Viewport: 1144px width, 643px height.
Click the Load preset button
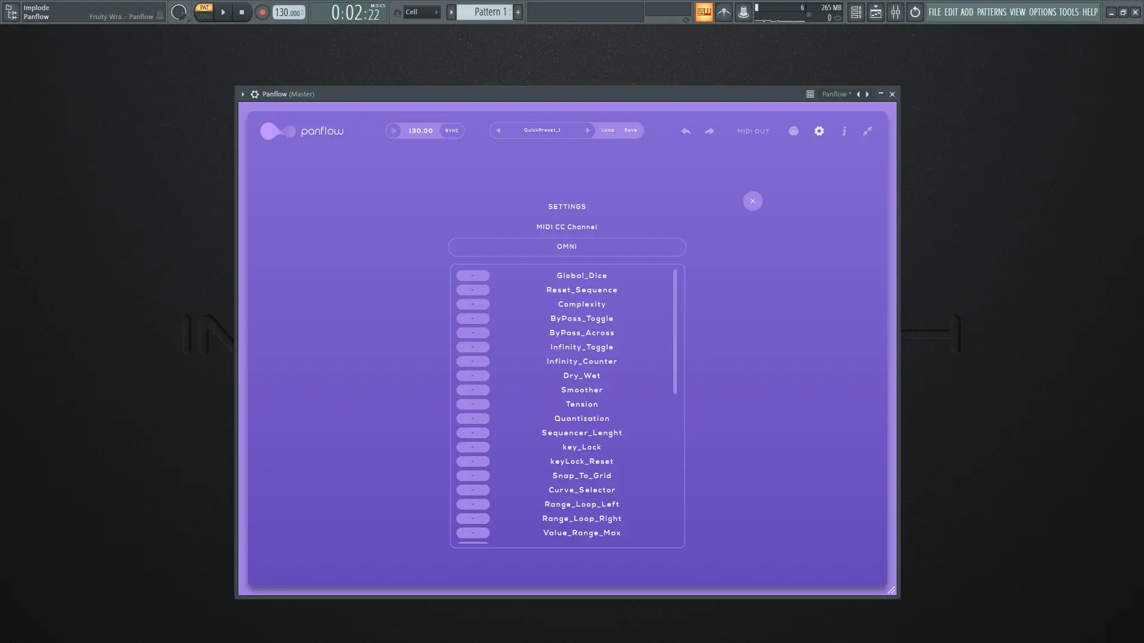pyautogui.click(x=607, y=130)
